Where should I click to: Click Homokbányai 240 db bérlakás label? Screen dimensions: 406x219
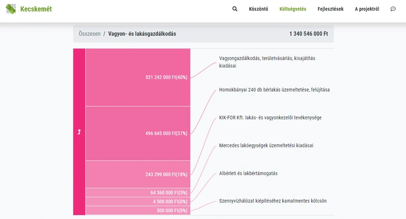274,89
